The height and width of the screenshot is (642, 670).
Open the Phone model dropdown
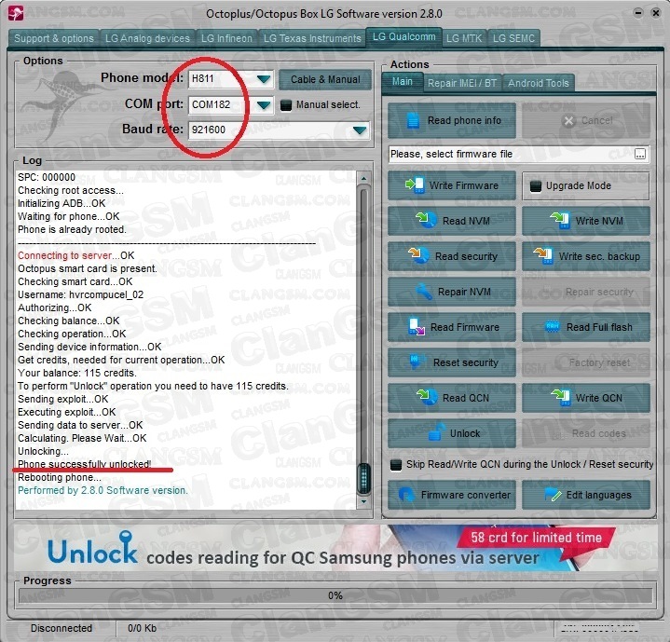264,79
